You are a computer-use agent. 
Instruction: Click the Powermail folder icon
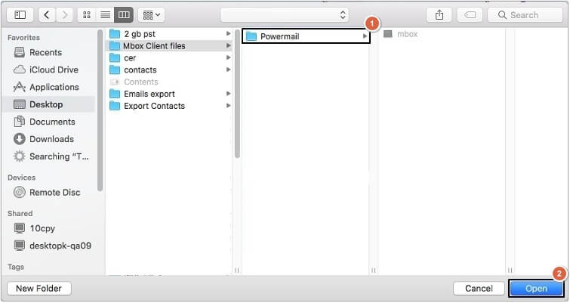coord(251,36)
